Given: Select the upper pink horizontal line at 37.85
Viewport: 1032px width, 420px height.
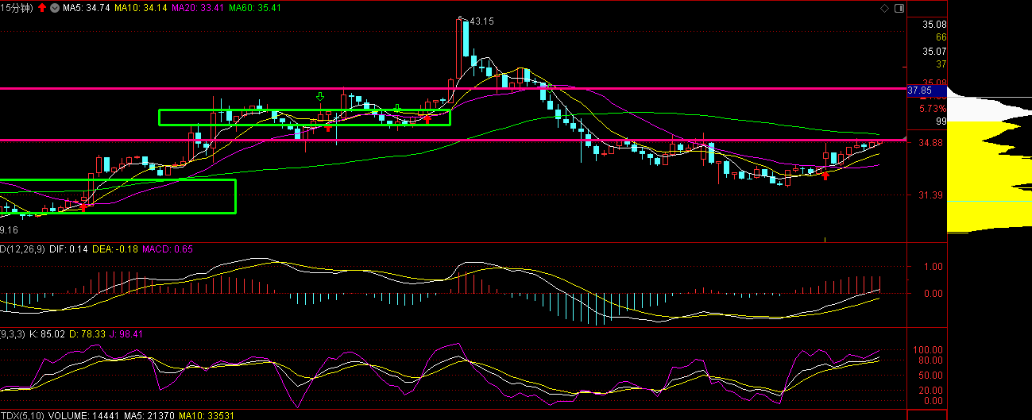Looking at the screenshot, I should [x=453, y=89].
